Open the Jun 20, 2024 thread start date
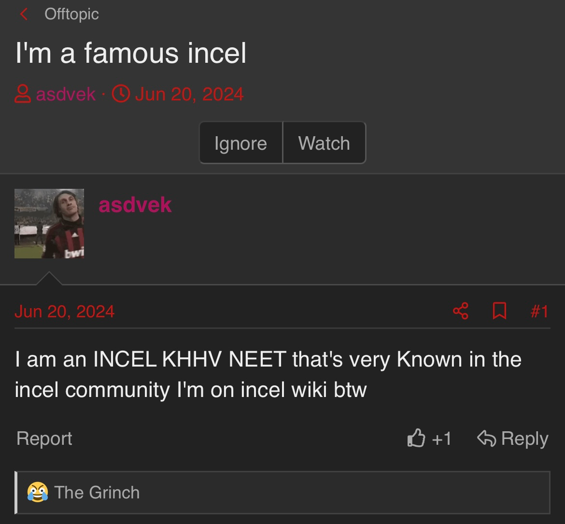 (189, 94)
